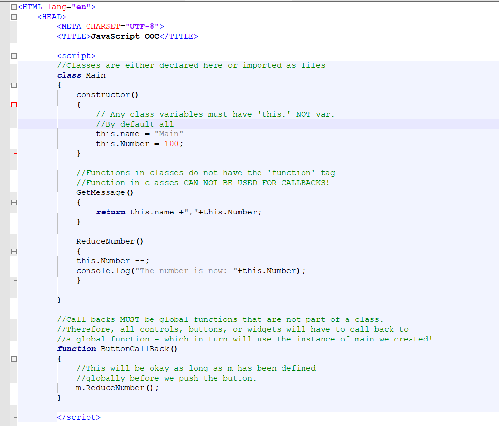
Task: Collapse the HEAD tag fold marker
Action: pyautogui.click(x=14, y=17)
